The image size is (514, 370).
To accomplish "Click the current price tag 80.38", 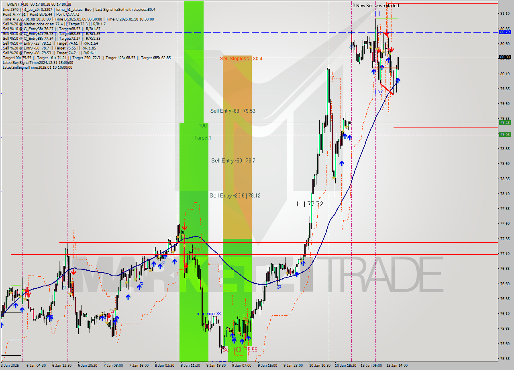I will click(505, 57).
